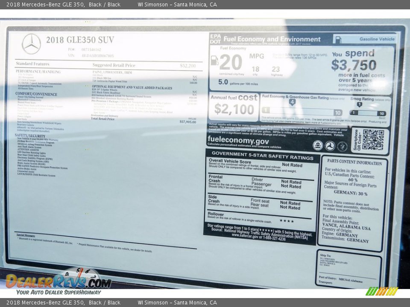Select the '60 %' U.S./Canadian parts content
This screenshot has height=307, width=410.
coord(353,180)
